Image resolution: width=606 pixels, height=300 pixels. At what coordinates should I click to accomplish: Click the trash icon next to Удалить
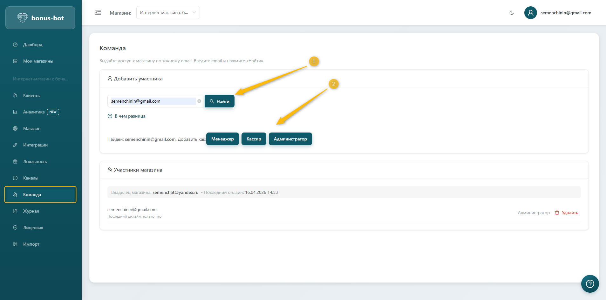point(557,213)
